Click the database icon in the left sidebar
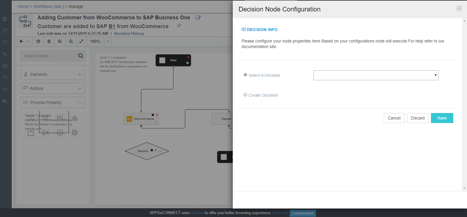 click(5, 19)
